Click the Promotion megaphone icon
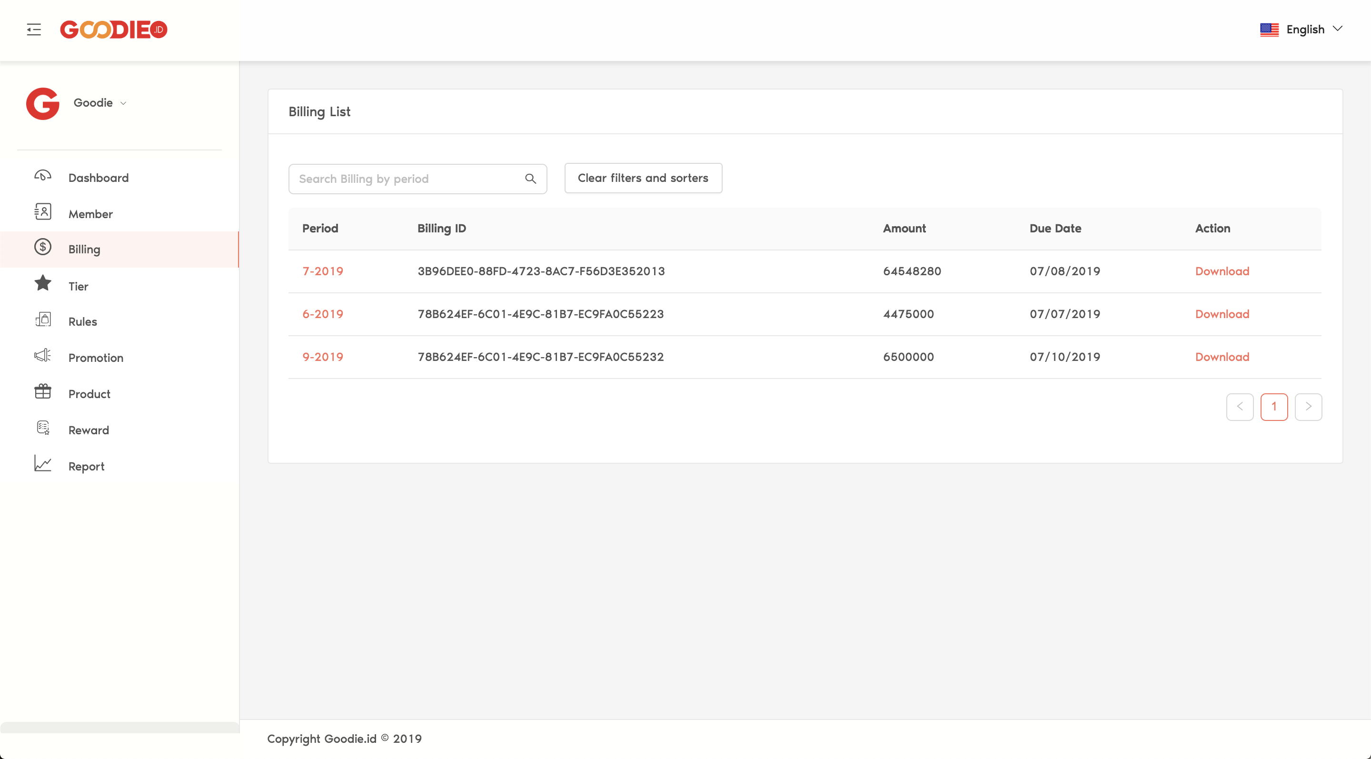 click(42, 356)
